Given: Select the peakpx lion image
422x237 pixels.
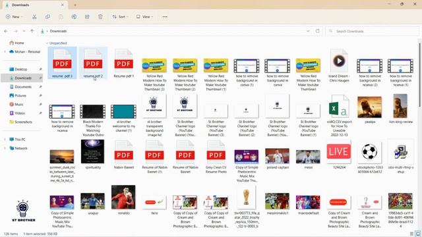Looking at the screenshot, I should coord(369,110).
